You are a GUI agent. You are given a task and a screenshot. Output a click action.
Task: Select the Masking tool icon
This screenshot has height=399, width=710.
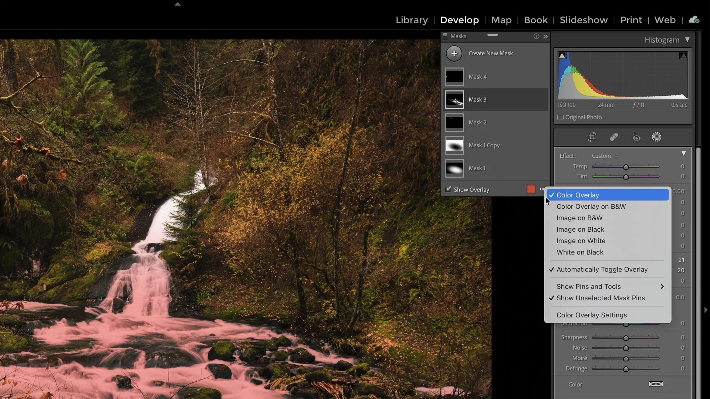click(657, 137)
